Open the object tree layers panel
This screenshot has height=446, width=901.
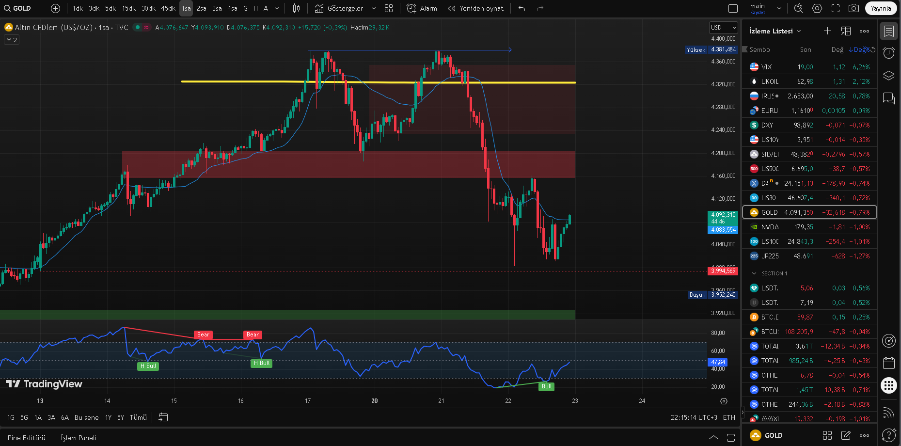pos(888,76)
